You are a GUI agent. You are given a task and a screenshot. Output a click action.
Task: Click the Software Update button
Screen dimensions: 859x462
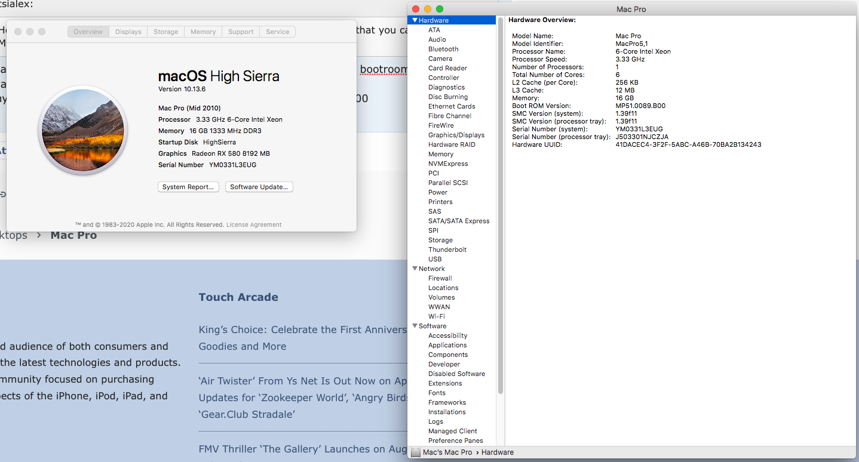pos(259,187)
